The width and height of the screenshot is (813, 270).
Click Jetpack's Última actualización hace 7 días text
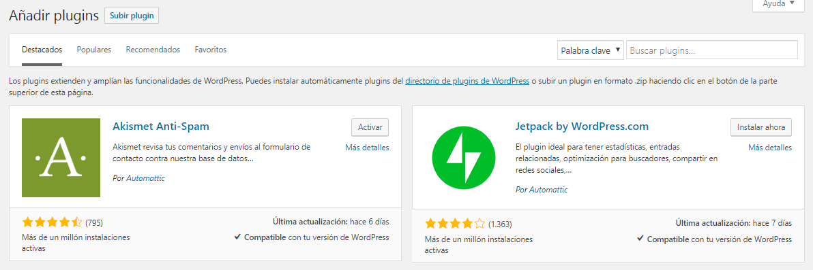pyautogui.click(x=734, y=224)
